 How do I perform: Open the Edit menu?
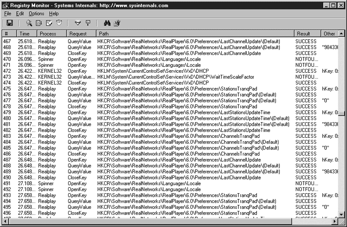pos(20,14)
